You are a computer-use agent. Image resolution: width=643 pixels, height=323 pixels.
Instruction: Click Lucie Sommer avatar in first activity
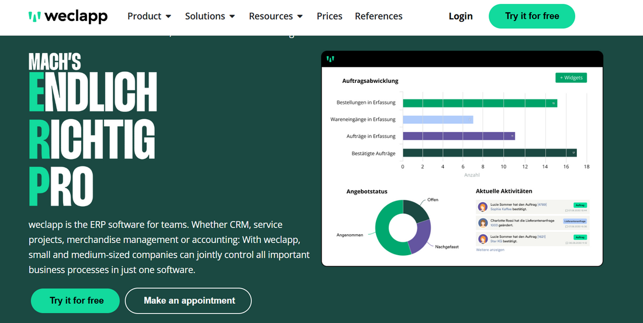coord(483,207)
